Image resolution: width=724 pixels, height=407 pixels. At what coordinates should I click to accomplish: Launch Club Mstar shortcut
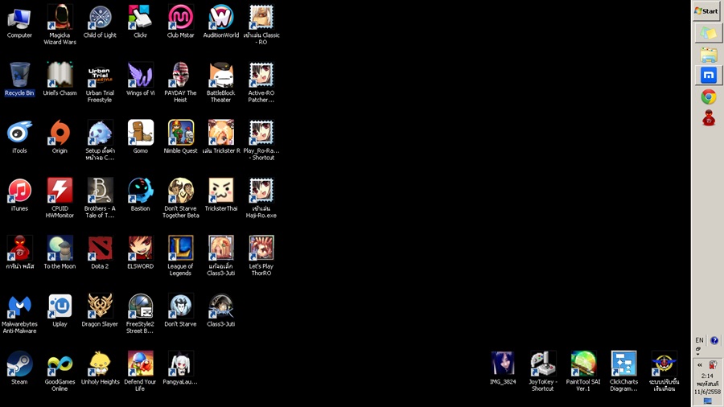180,21
